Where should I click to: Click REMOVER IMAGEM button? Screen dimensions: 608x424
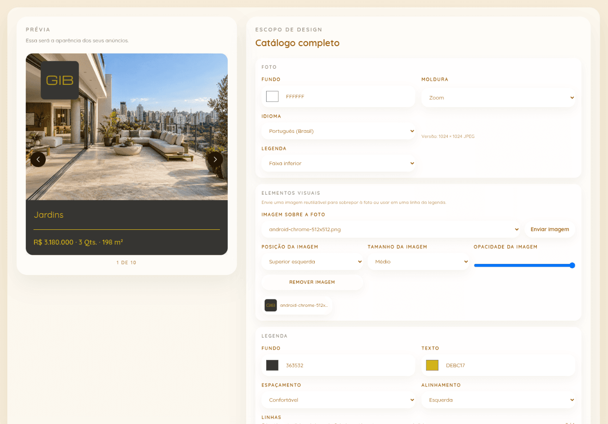pyautogui.click(x=312, y=282)
